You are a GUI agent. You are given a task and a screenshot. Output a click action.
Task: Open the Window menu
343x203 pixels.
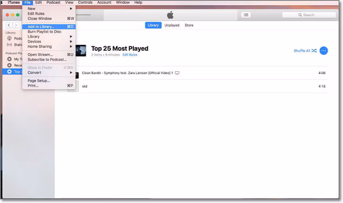coord(123,2)
